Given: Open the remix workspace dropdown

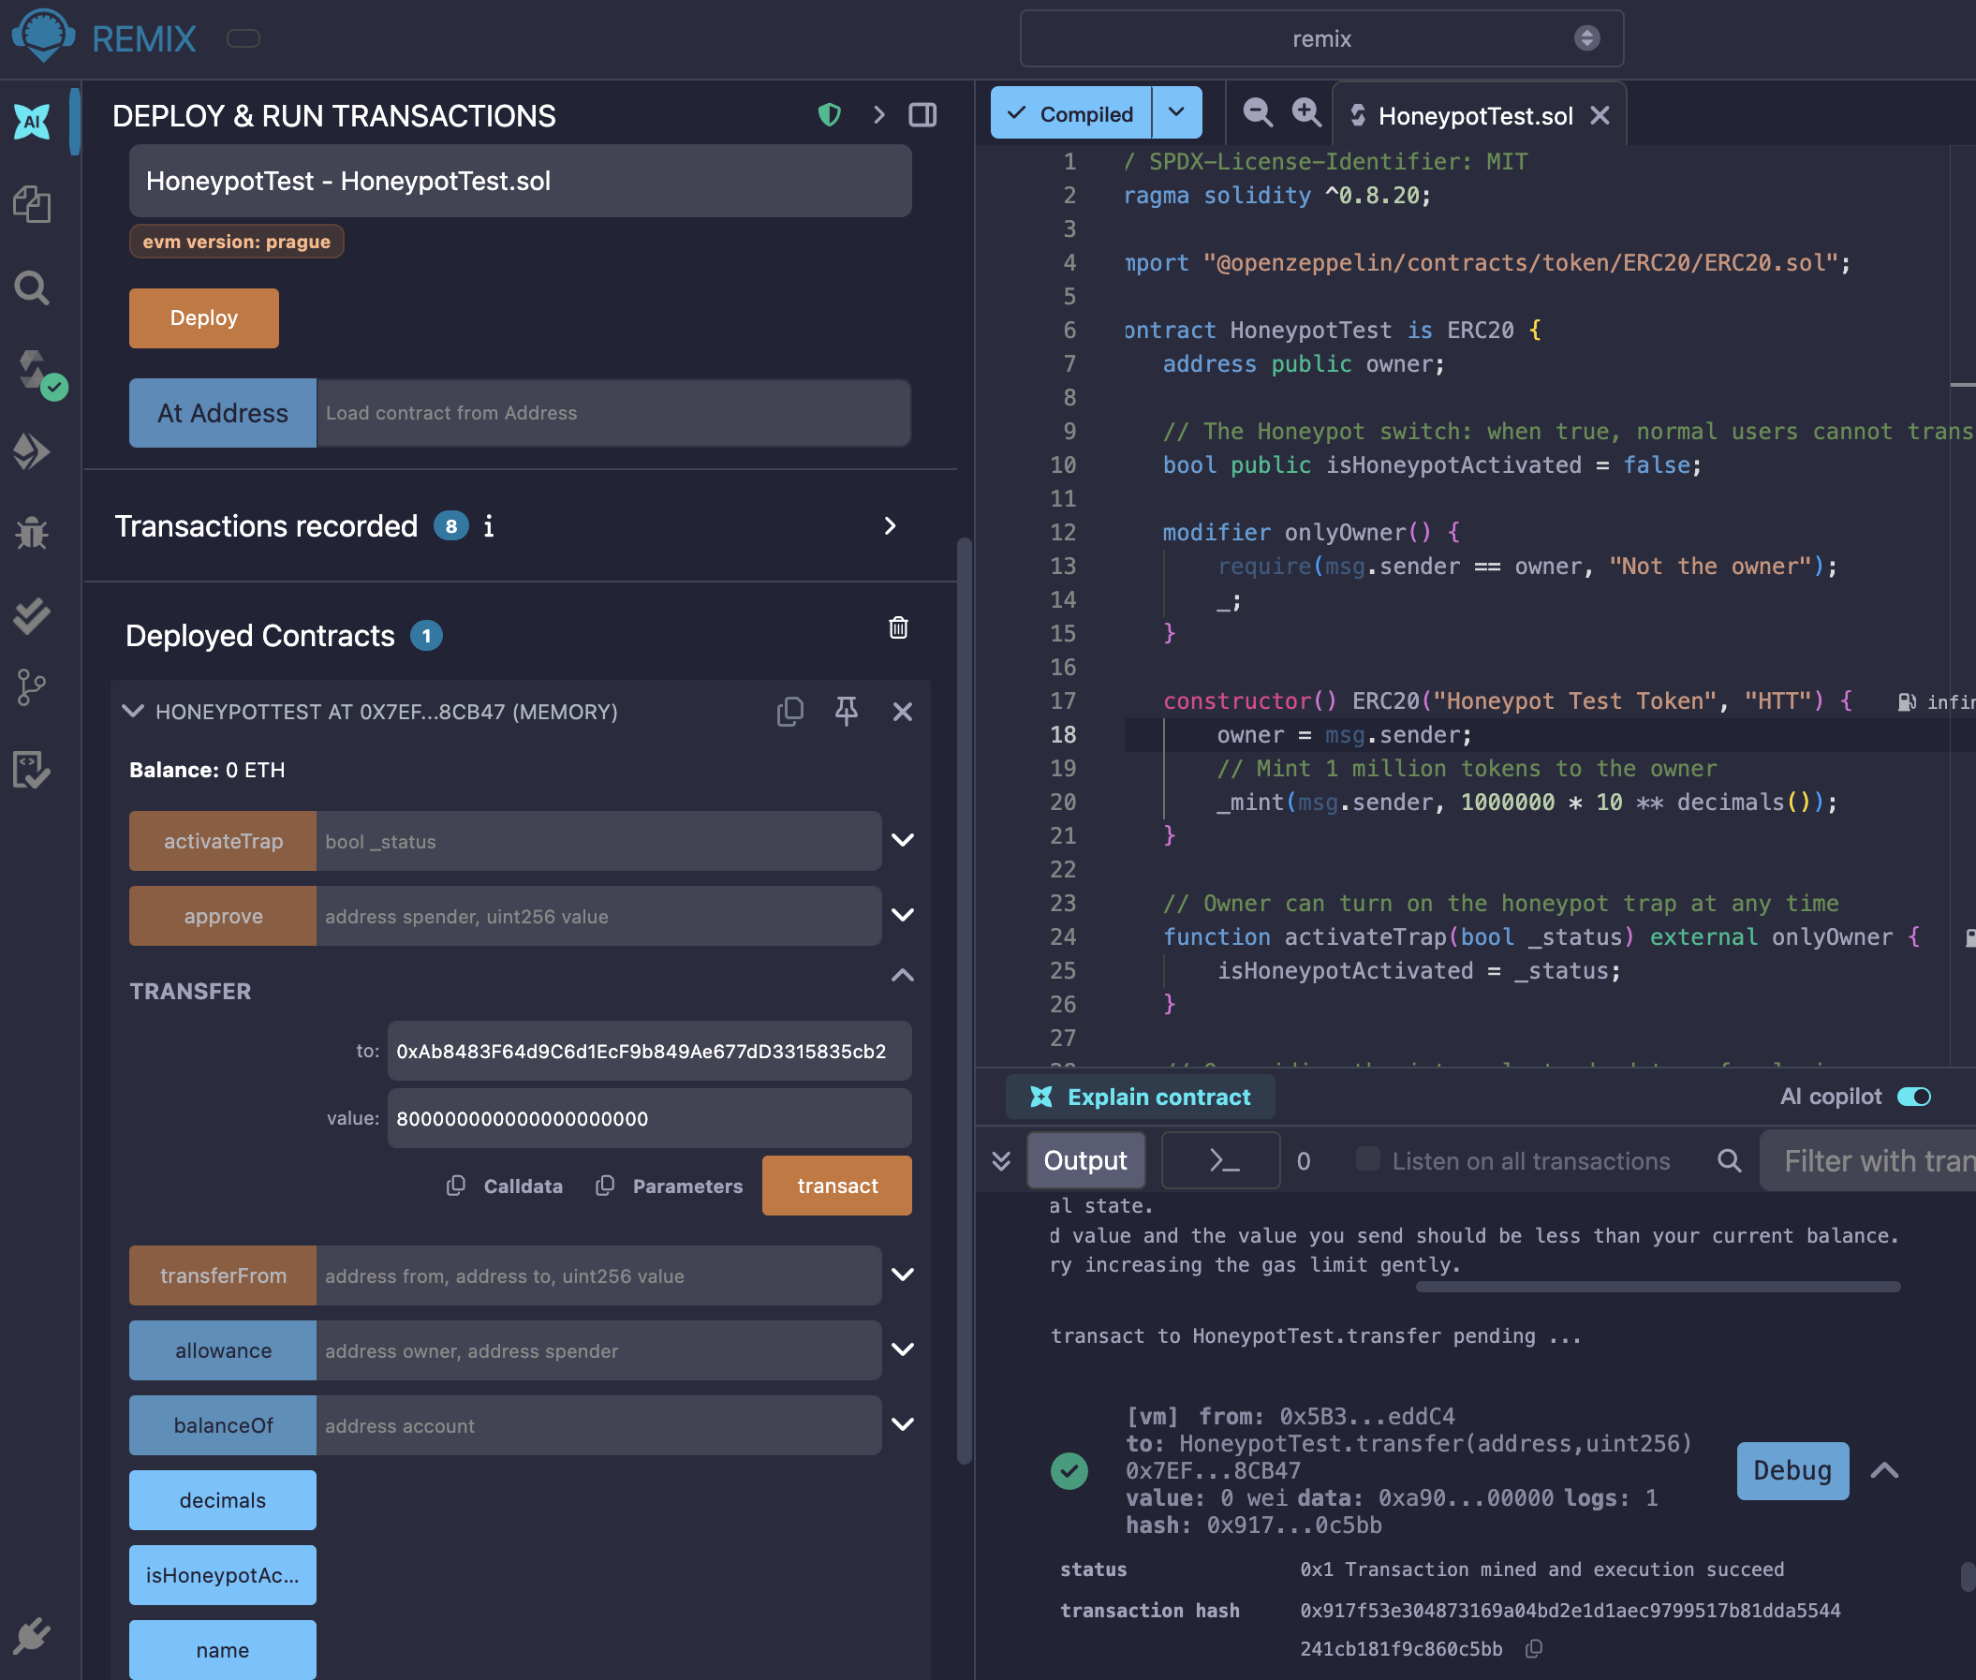Looking at the screenshot, I should (x=1321, y=38).
